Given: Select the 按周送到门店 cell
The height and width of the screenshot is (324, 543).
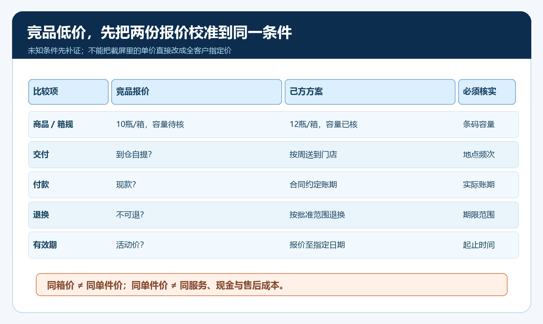Looking at the screenshot, I should (313, 154).
